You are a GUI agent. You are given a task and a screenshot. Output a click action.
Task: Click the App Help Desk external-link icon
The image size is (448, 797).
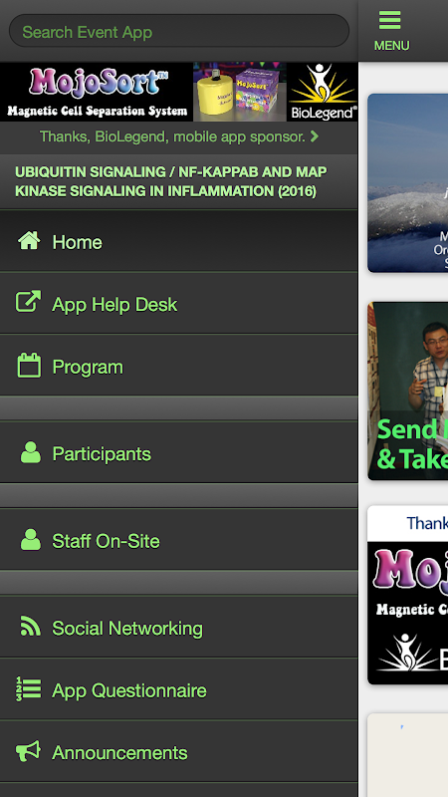[x=29, y=303]
